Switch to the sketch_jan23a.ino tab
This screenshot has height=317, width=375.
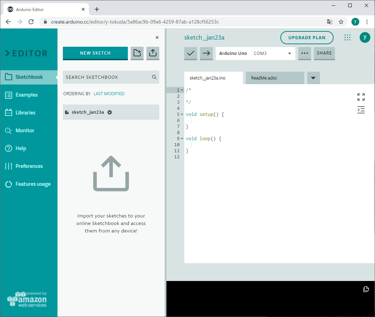pos(213,78)
